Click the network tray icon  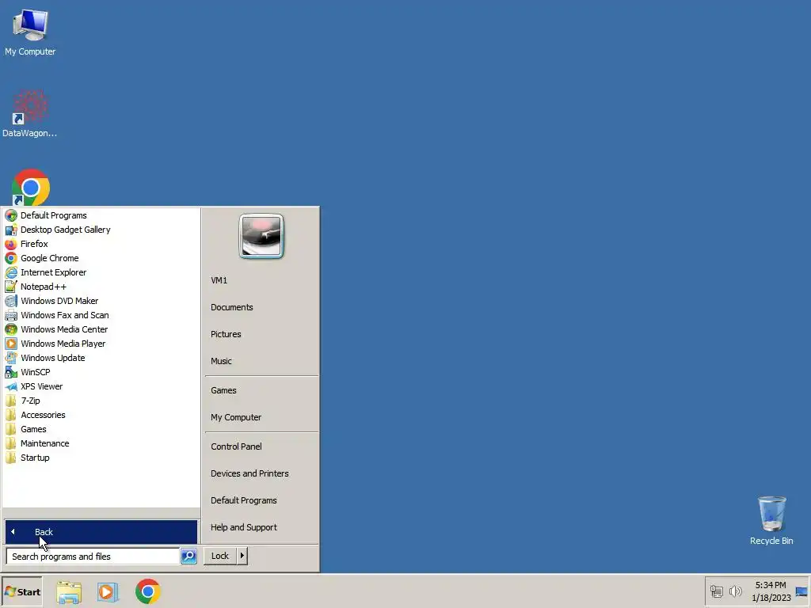[716, 591]
